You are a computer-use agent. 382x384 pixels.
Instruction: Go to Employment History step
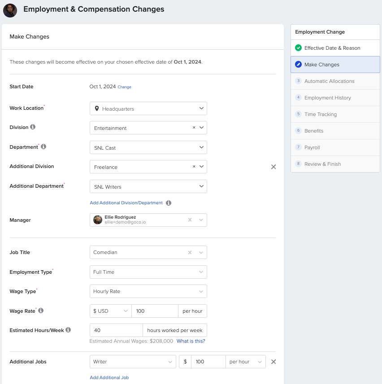(335, 98)
